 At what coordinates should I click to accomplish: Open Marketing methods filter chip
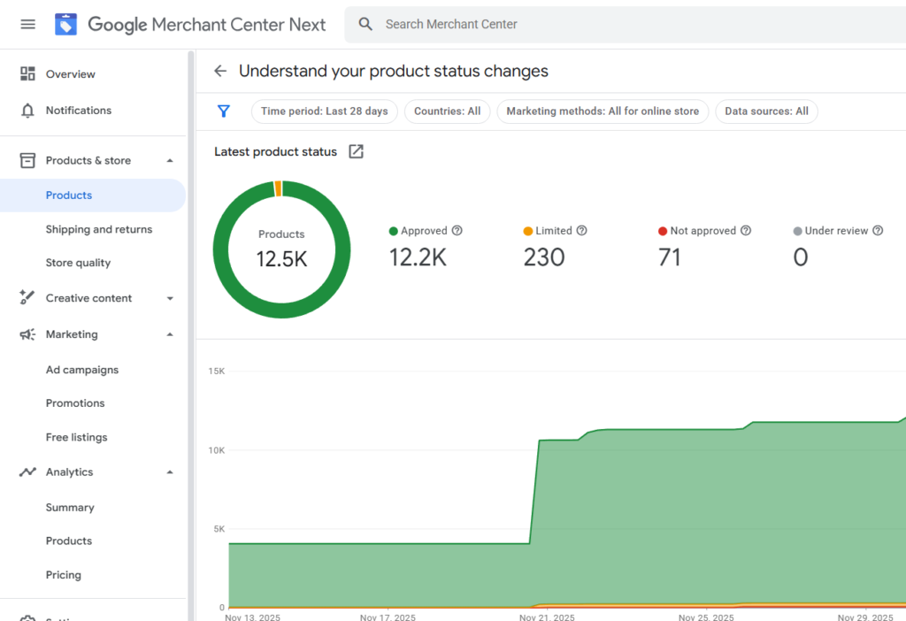tap(602, 111)
